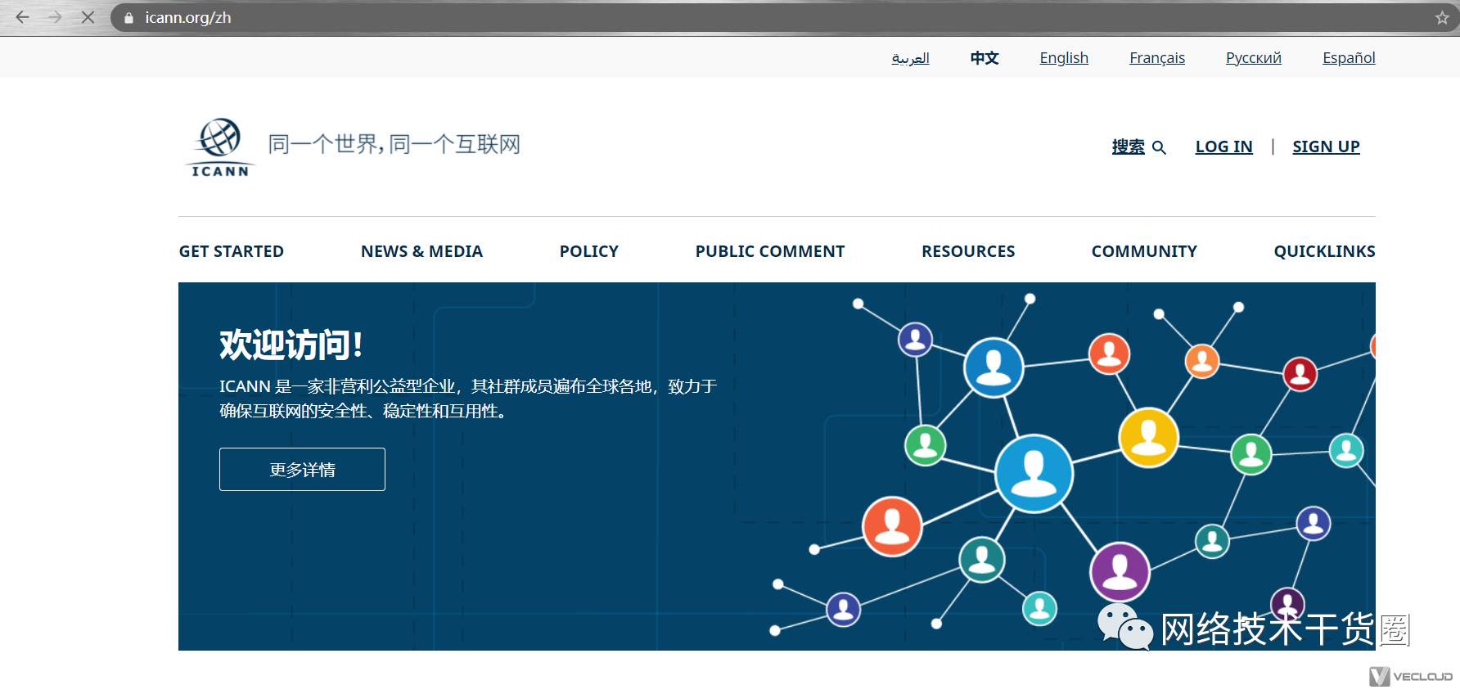The height and width of the screenshot is (694, 1460).
Task: Switch language to Arabic
Action: [x=910, y=58]
